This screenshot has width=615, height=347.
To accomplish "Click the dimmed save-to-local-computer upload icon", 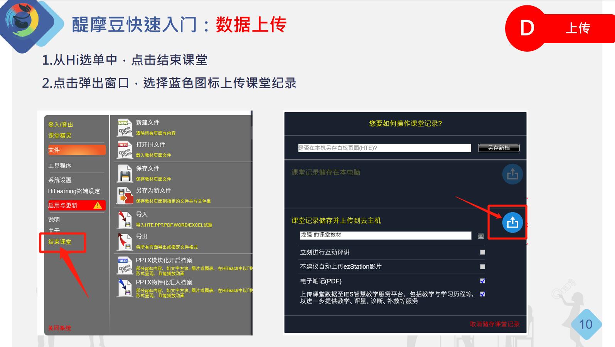I will tap(512, 174).
